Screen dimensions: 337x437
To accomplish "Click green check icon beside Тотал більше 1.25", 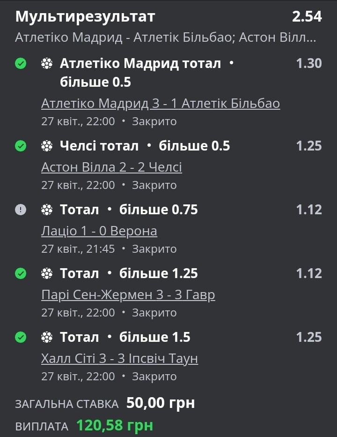I will tap(21, 273).
